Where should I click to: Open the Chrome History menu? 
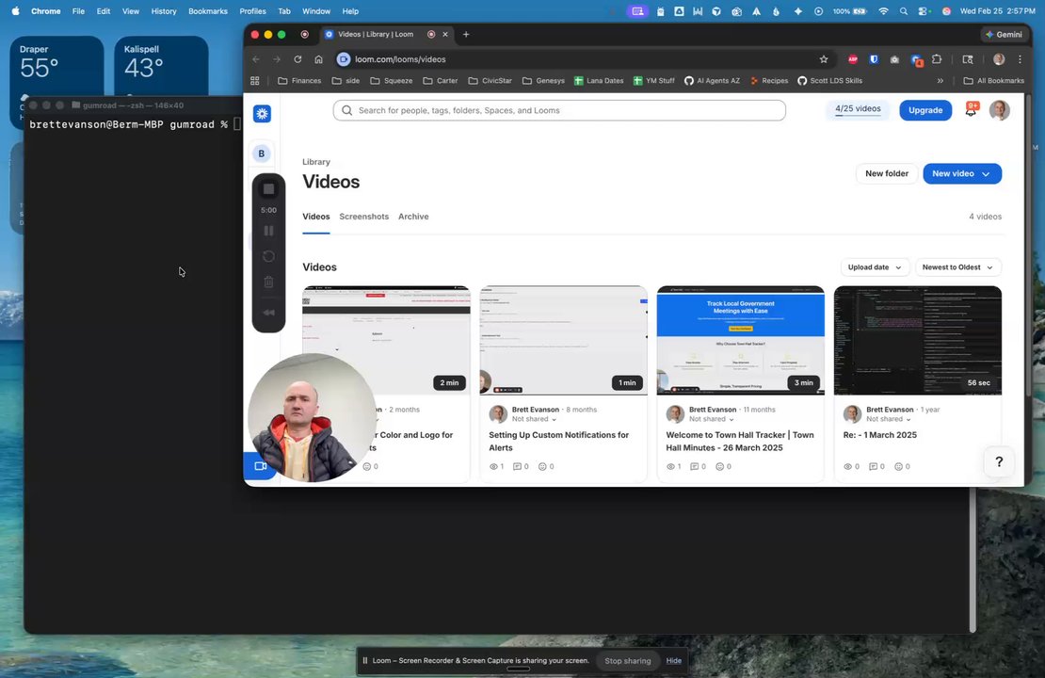[163, 11]
